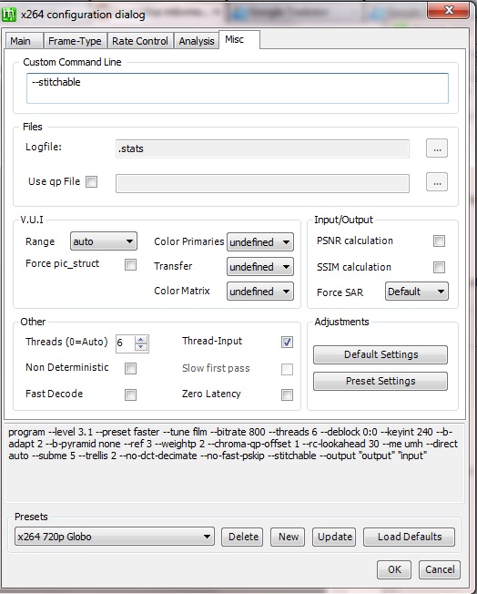Viewport: 477px width, 594px height.
Task: Enable SSIM calculation checkbox
Action: [439, 268]
